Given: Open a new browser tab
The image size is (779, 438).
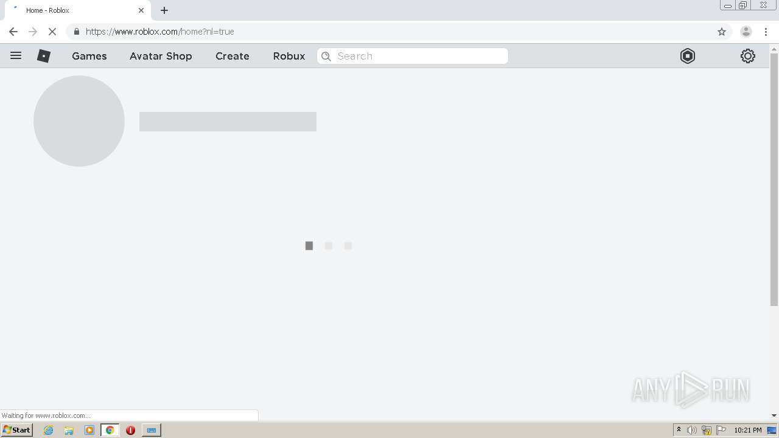Looking at the screenshot, I should tap(164, 10).
